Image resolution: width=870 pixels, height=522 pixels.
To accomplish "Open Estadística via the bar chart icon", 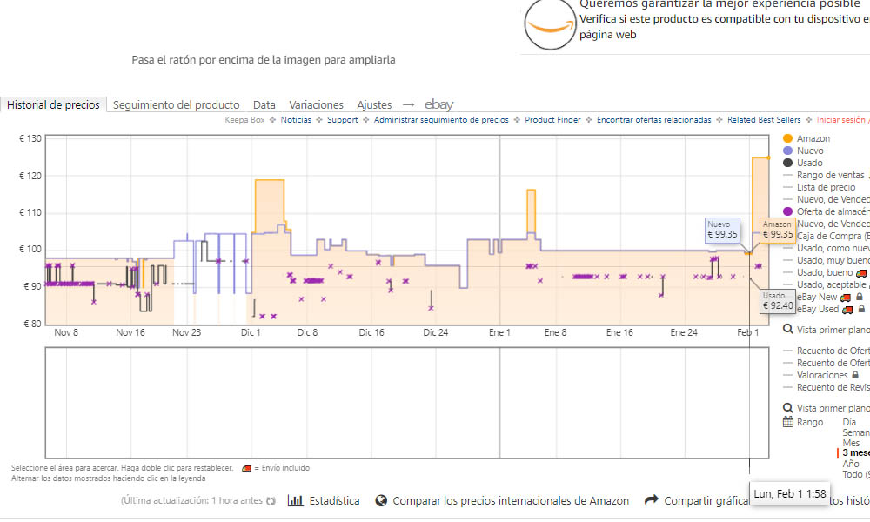I will [x=295, y=500].
